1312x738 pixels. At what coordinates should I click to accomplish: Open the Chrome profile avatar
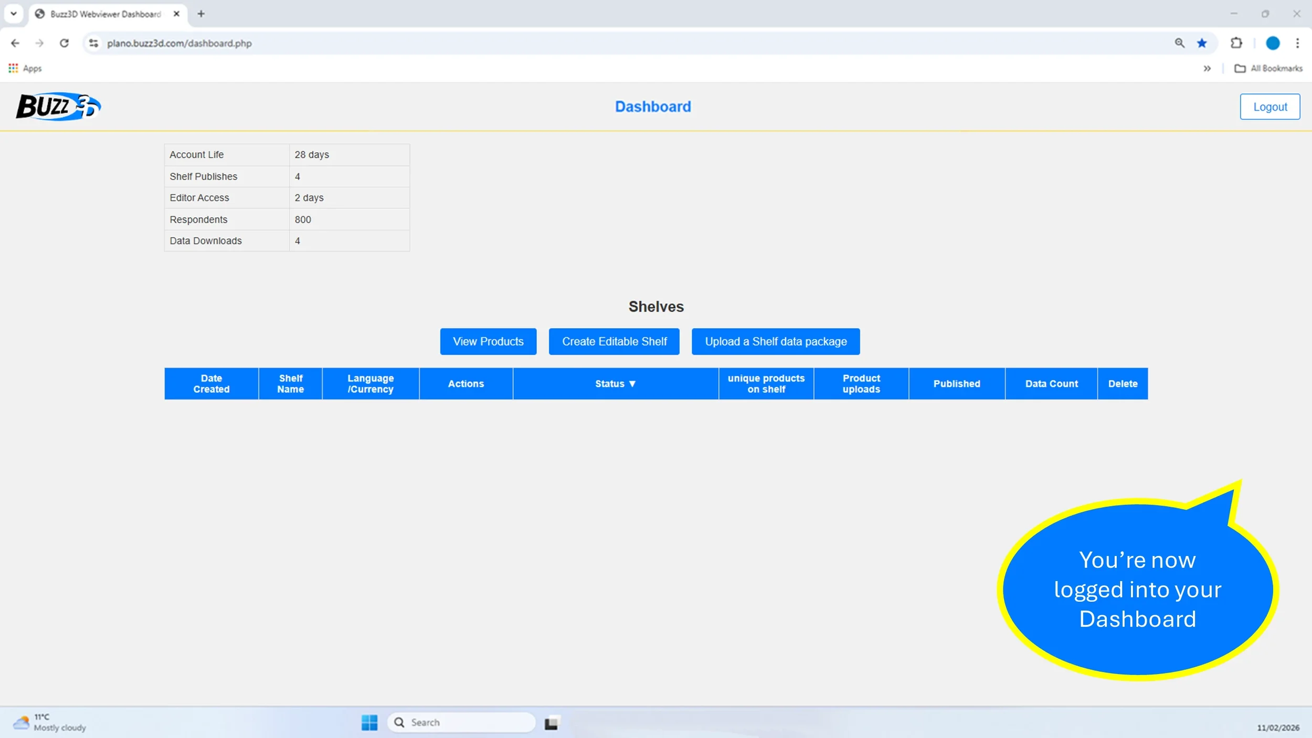(x=1272, y=43)
